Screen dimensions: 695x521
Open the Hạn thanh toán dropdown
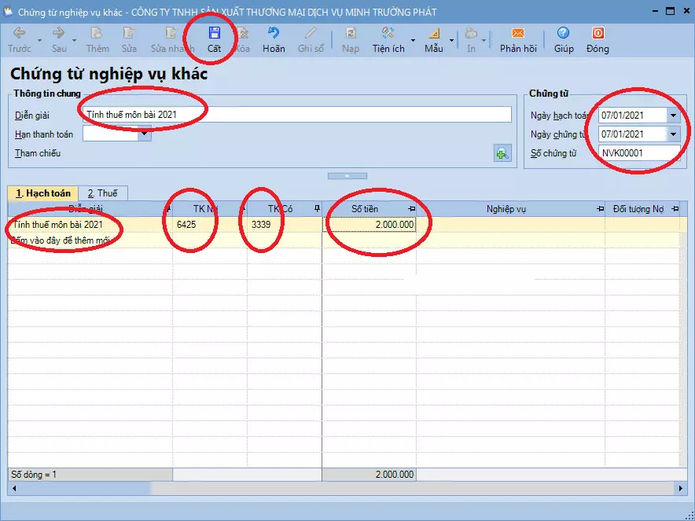144,134
